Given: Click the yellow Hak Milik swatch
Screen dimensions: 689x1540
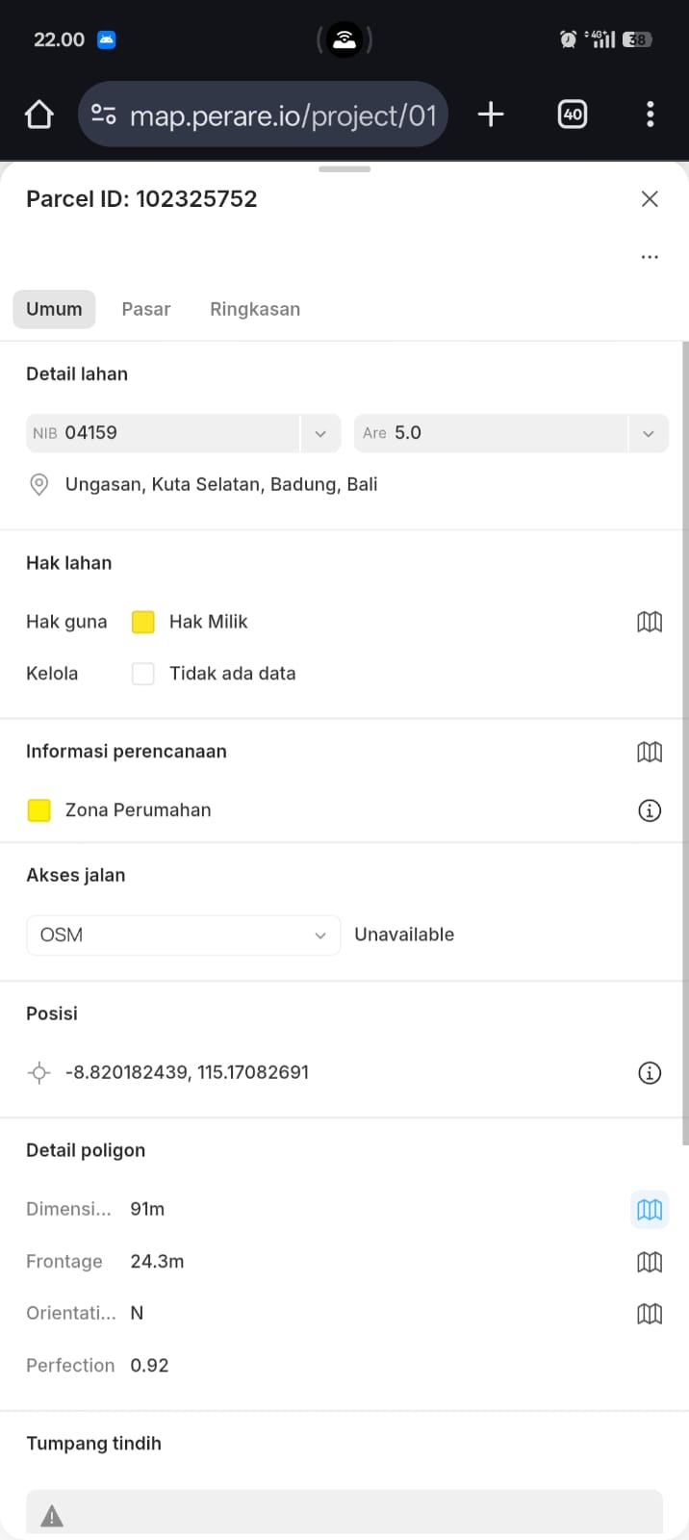Looking at the screenshot, I should coord(143,622).
